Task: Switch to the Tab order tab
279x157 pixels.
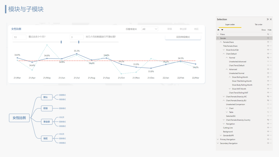Action: [258, 25]
